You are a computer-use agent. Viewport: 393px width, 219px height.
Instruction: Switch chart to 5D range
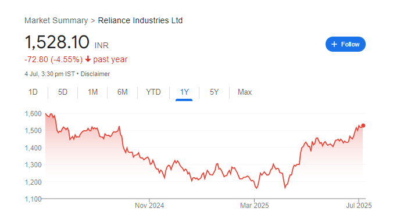click(x=63, y=92)
